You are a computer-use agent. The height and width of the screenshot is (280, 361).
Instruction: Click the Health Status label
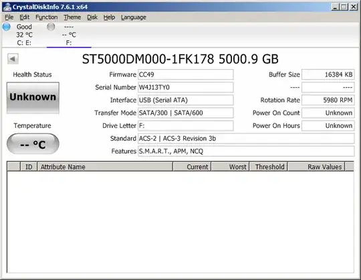coord(33,74)
